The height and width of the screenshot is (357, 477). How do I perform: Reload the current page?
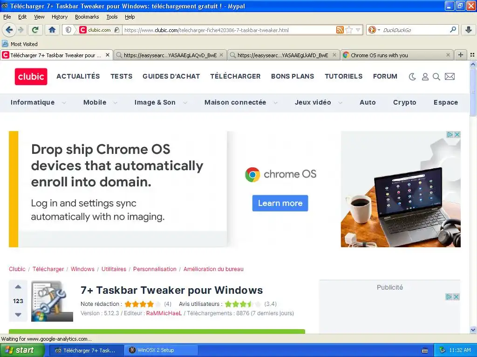tap(35, 30)
